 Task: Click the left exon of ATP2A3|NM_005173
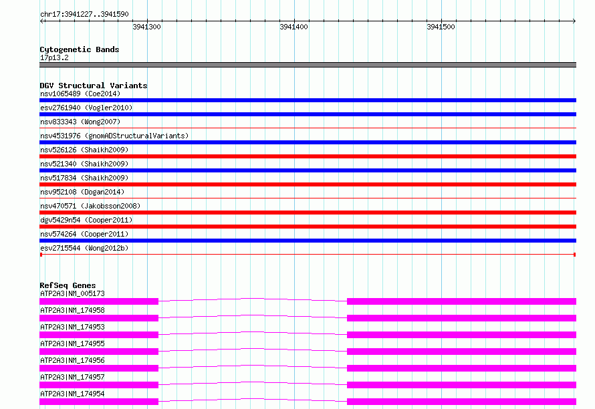pyautogui.click(x=99, y=301)
